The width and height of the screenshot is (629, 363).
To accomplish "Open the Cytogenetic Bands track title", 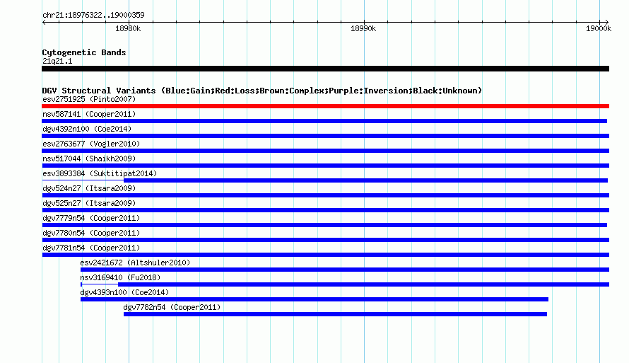I will click(x=84, y=52).
